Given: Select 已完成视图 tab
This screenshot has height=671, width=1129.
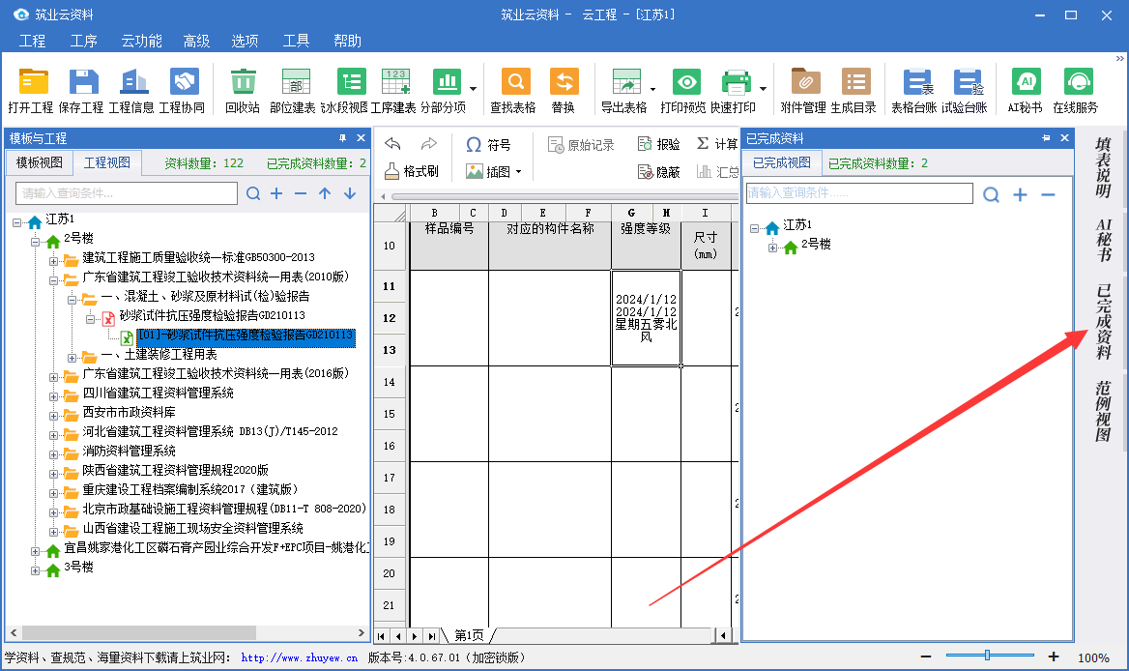Looking at the screenshot, I should click(782, 162).
